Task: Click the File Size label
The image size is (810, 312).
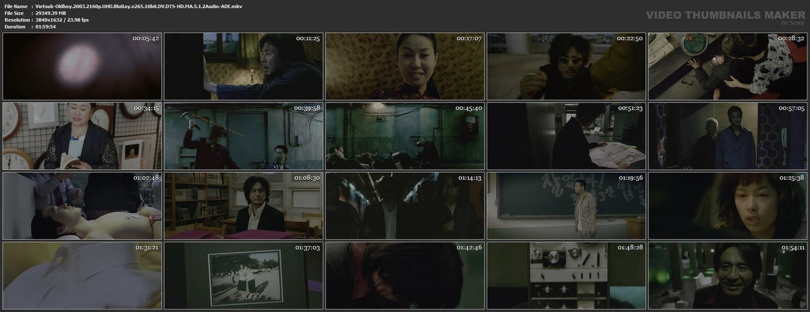Action: pyautogui.click(x=14, y=13)
